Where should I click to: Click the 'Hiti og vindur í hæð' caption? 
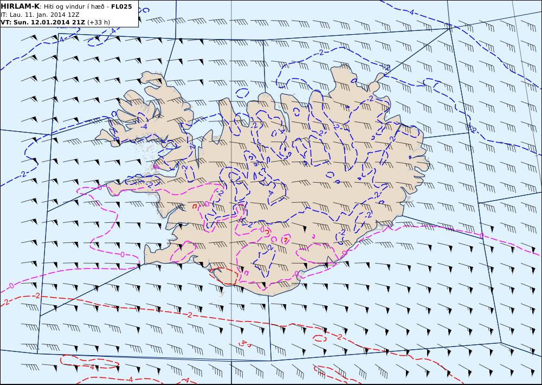(x=74, y=7)
